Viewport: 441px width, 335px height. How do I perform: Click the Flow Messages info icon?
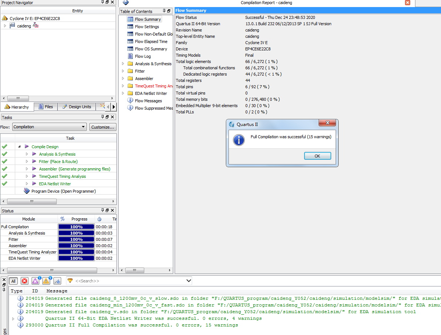click(x=130, y=101)
